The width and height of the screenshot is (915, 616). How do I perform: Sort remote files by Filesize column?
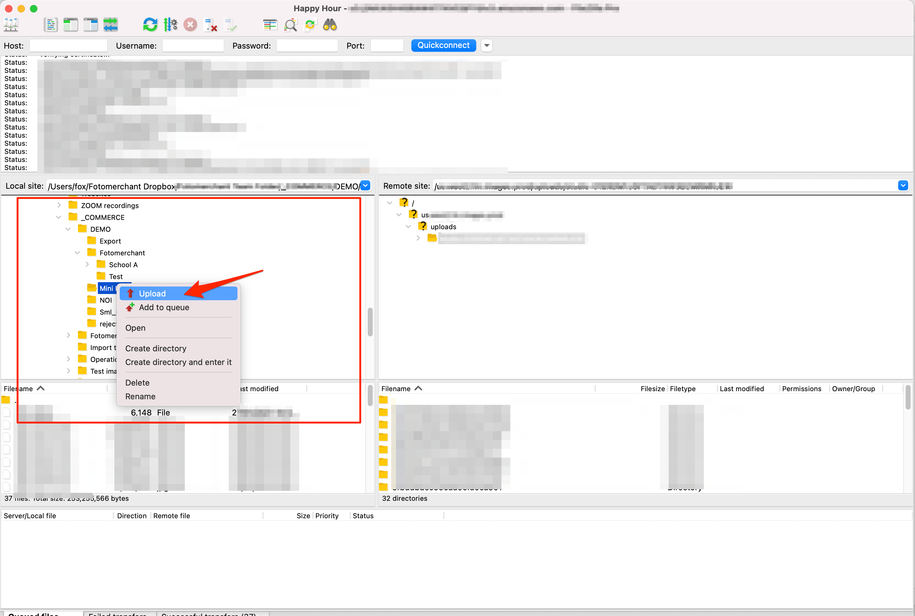tap(653, 389)
